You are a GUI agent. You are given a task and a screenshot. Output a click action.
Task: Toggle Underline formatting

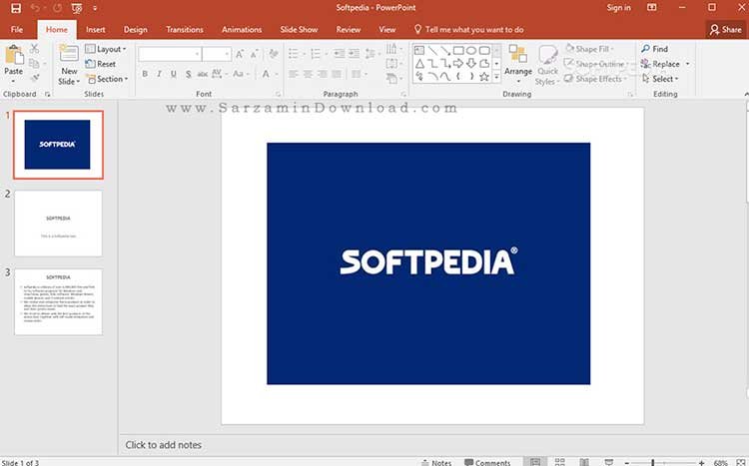click(x=174, y=74)
